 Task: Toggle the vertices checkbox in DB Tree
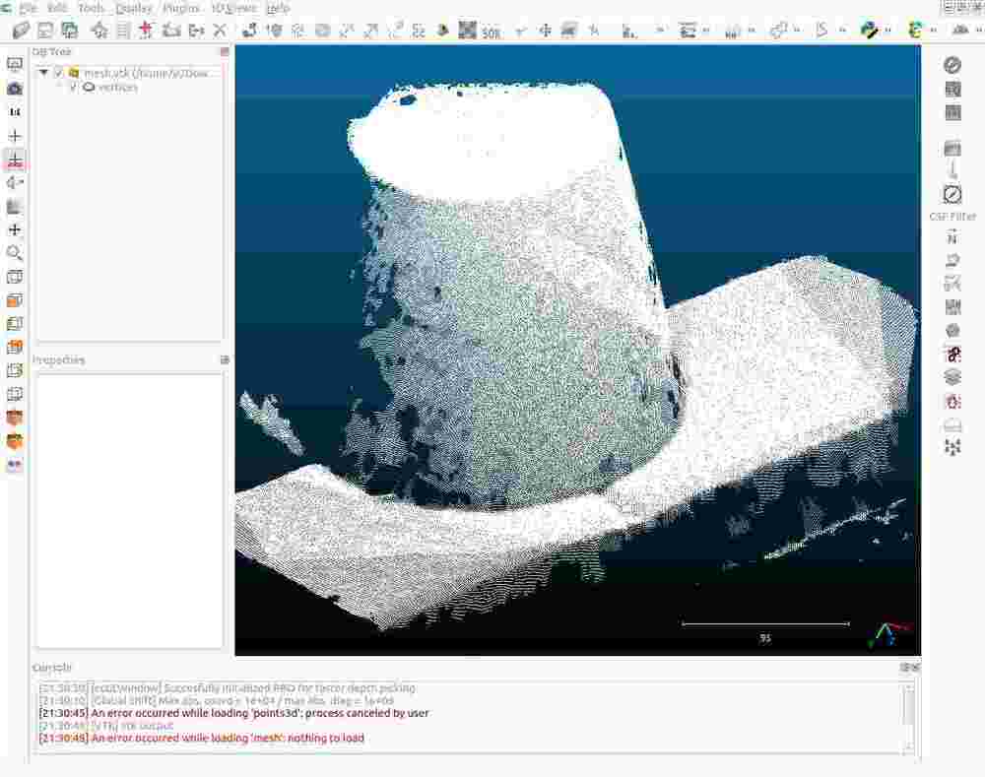72,88
